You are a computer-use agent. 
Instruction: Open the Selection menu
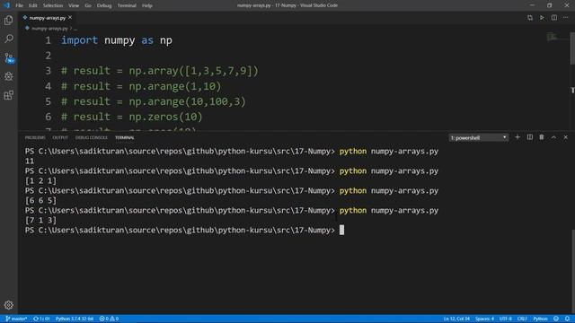[x=53, y=5]
